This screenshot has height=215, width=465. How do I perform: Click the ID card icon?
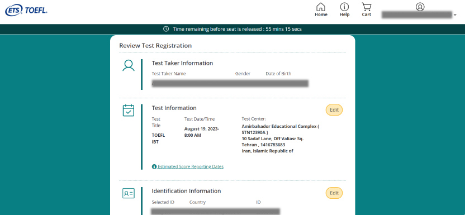pos(129,193)
